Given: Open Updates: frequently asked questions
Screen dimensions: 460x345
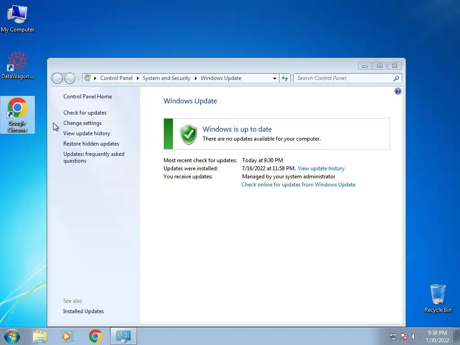Looking at the screenshot, I should [x=94, y=157].
